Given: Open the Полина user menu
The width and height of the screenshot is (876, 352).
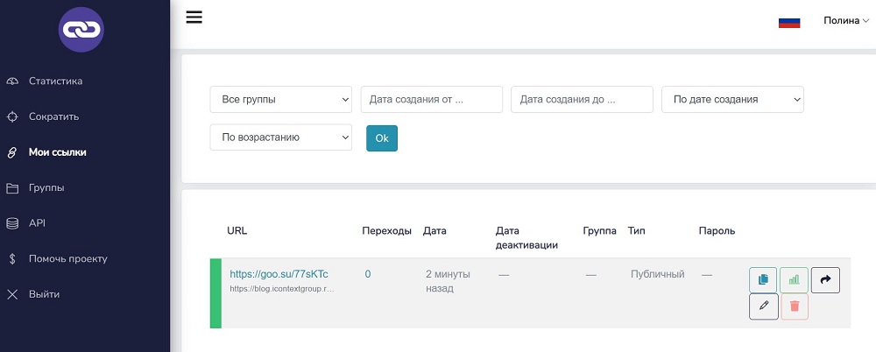Looking at the screenshot, I should click(846, 21).
